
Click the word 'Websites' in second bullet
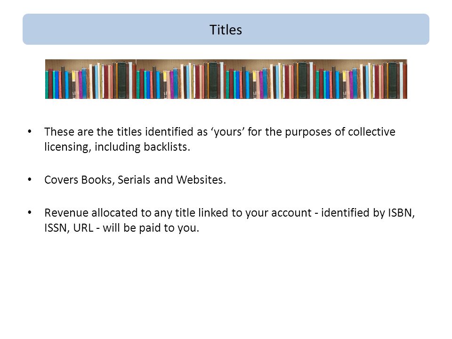coord(200,180)
